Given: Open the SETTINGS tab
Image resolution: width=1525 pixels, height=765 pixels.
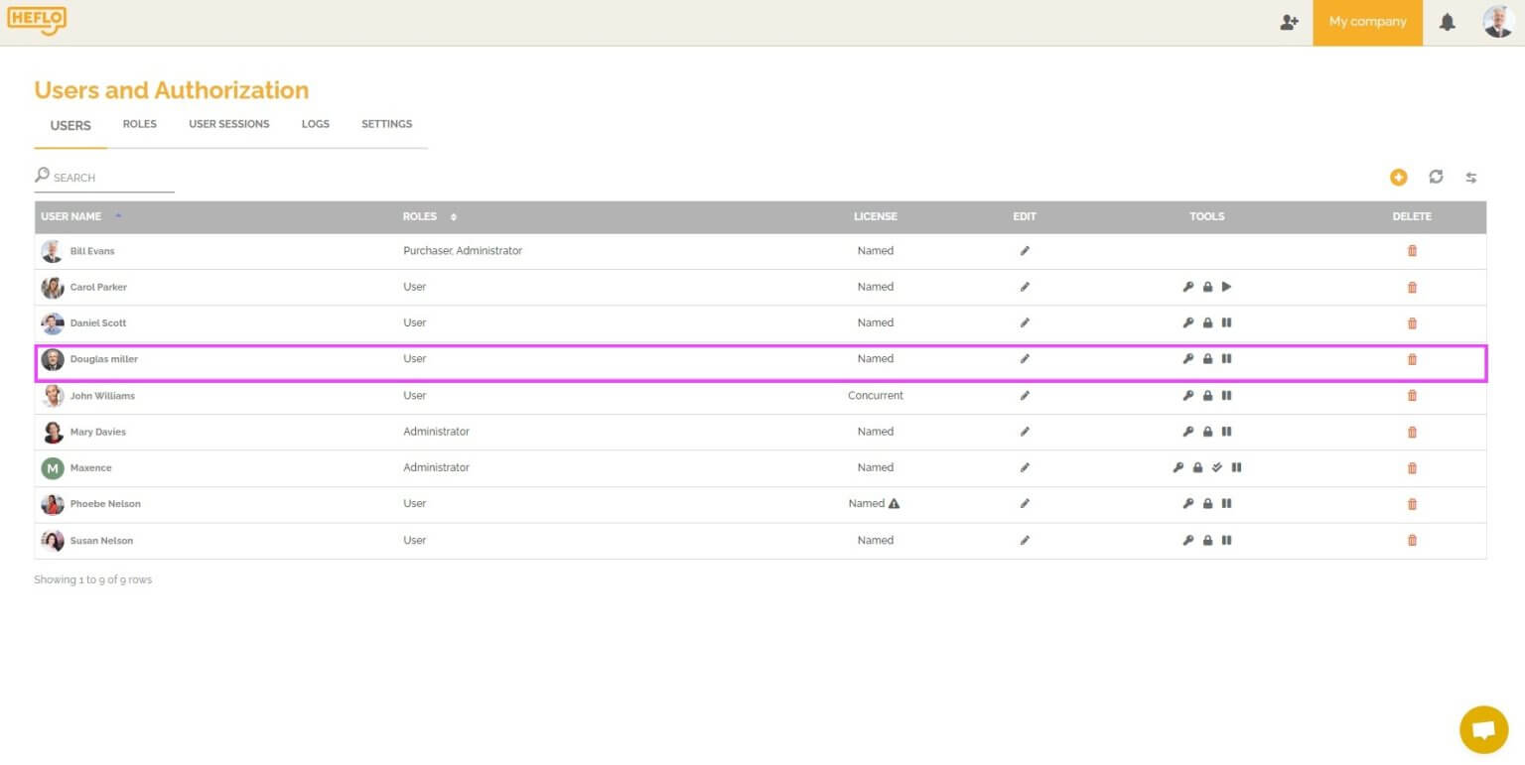Looking at the screenshot, I should coord(386,124).
